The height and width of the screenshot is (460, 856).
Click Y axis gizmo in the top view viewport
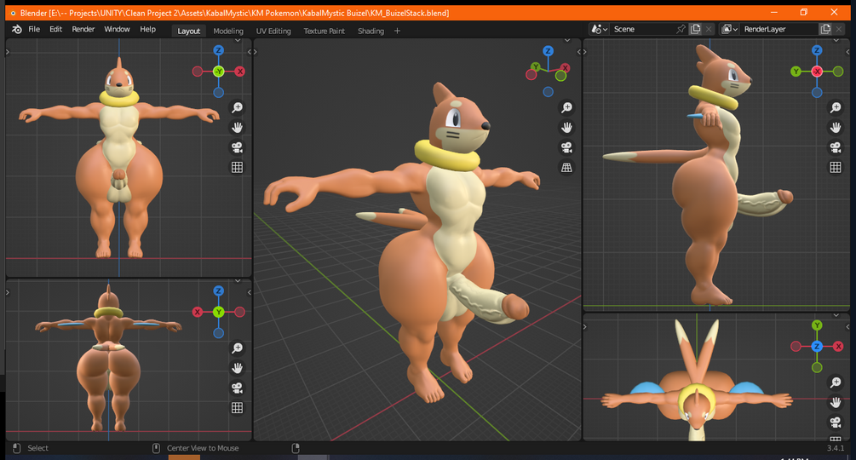click(x=817, y=325)
